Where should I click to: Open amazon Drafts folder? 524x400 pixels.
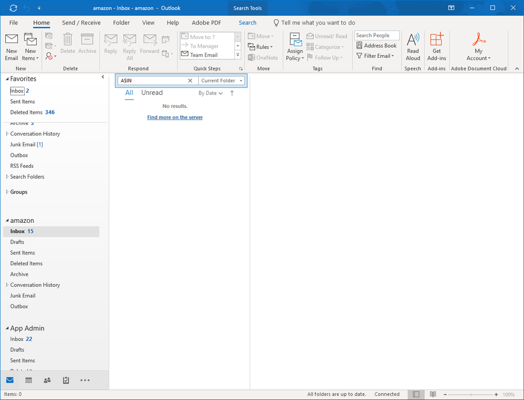17,242
